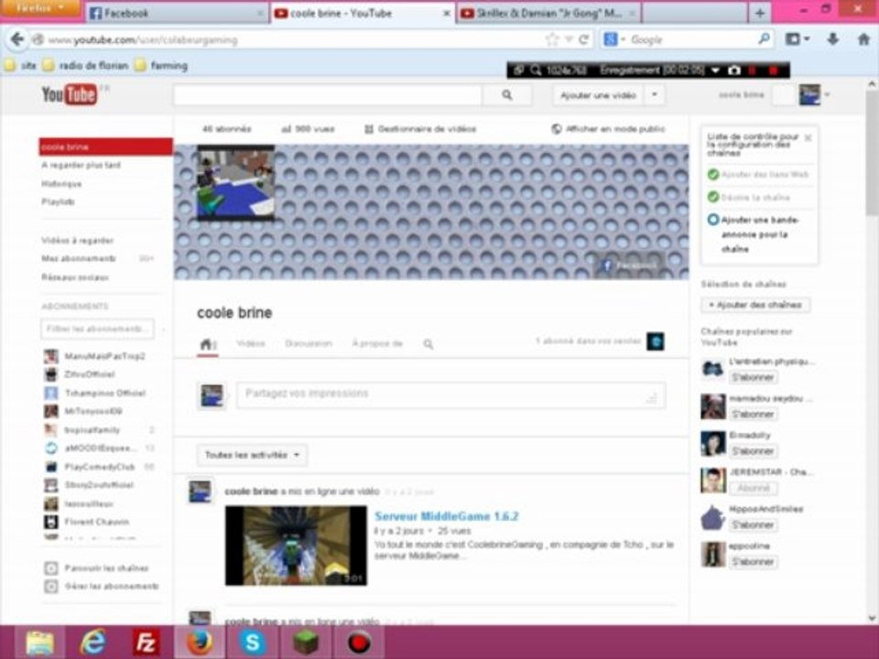Open the channel home tab icon
This screenshot has width=879, height=659.
click(208, 343)
